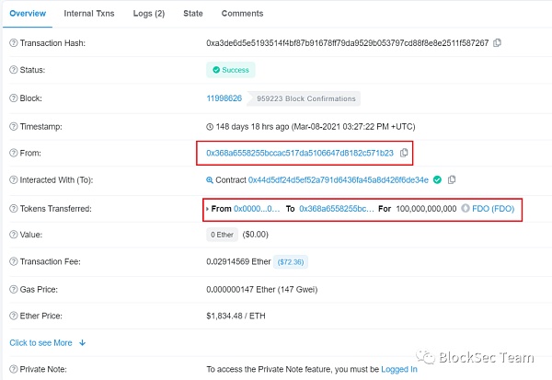Open the From address 0x368a6558 link
The image size is (552, 380).
pos(300,153)
